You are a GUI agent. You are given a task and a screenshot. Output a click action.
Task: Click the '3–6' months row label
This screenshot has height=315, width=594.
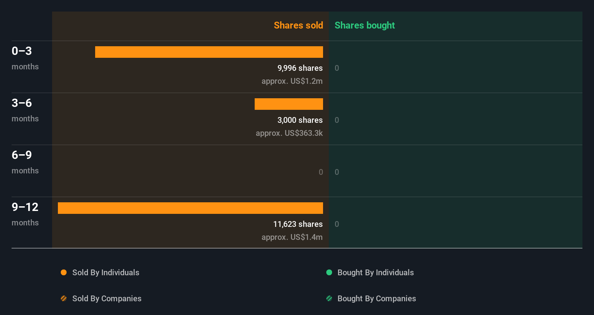tap(22, 103)
